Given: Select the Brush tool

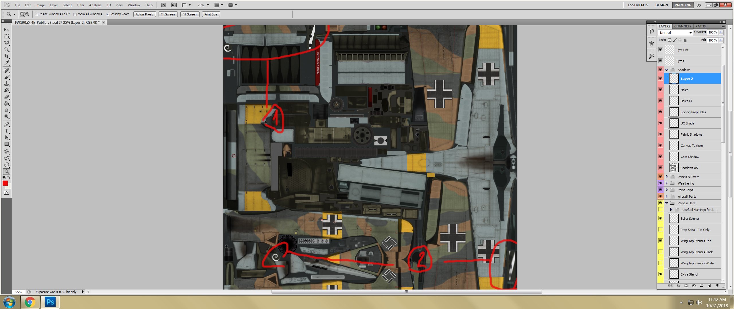Looking at the screenshot, I should click(x=7, y=77).
